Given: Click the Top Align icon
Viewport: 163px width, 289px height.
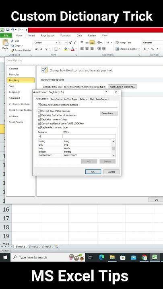Looking at the screenshot, I should pos(82,43).
